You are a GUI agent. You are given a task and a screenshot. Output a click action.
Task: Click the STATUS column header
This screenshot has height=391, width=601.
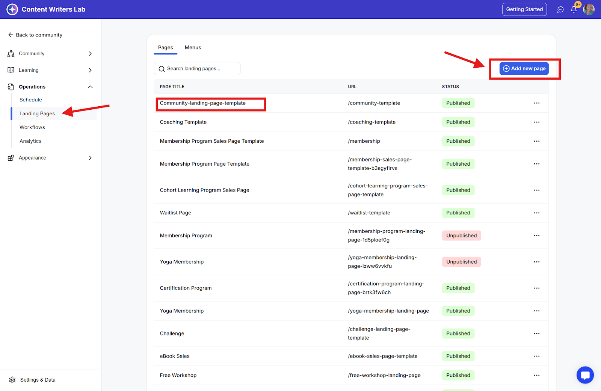pyautogui.click(x=450, y=87)
